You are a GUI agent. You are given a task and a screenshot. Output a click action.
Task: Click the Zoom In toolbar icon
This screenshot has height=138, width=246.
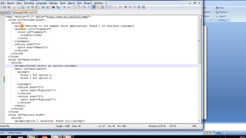(x=64, y=7)
